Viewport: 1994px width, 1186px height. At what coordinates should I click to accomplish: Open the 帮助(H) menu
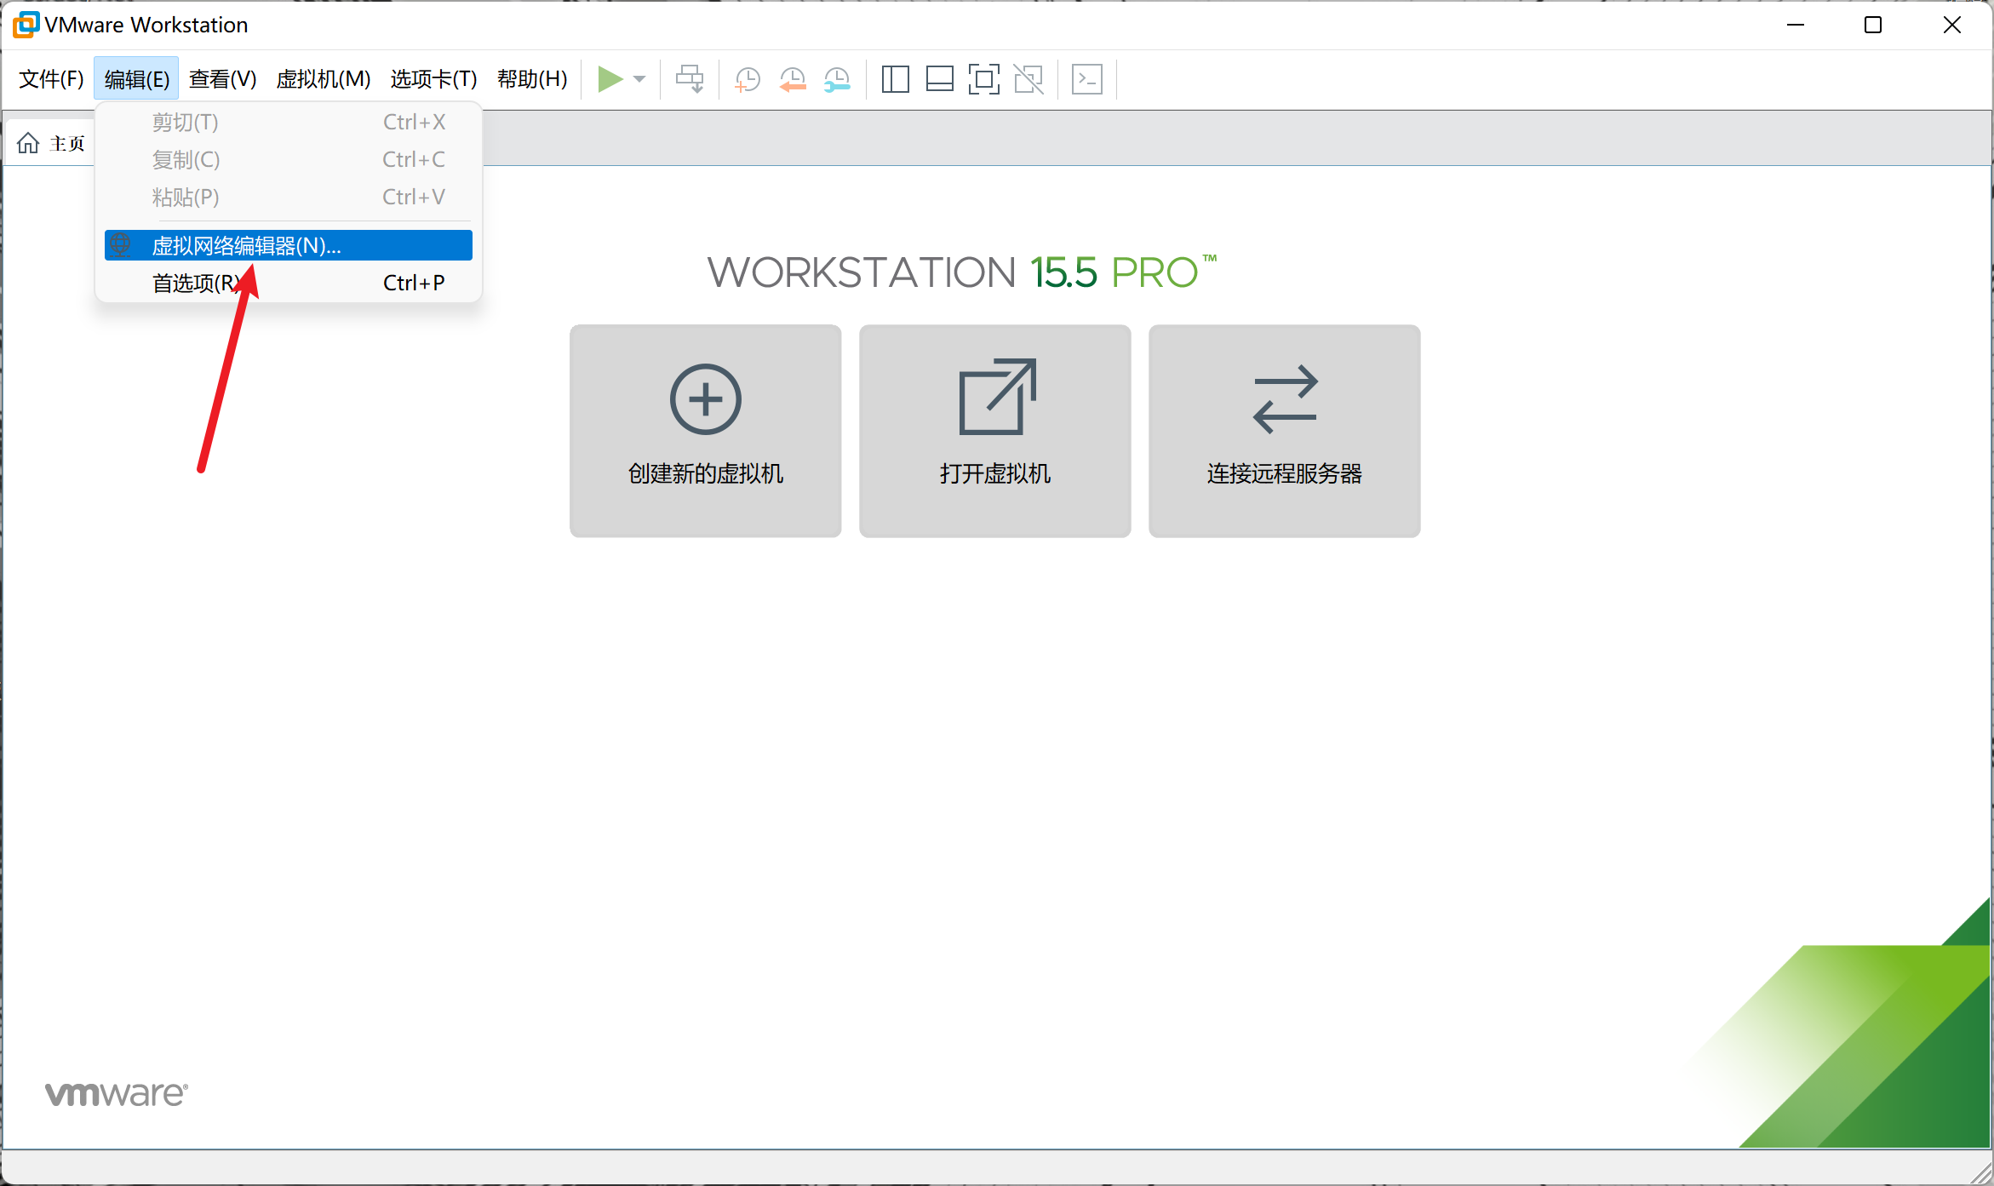click(532, 79)
